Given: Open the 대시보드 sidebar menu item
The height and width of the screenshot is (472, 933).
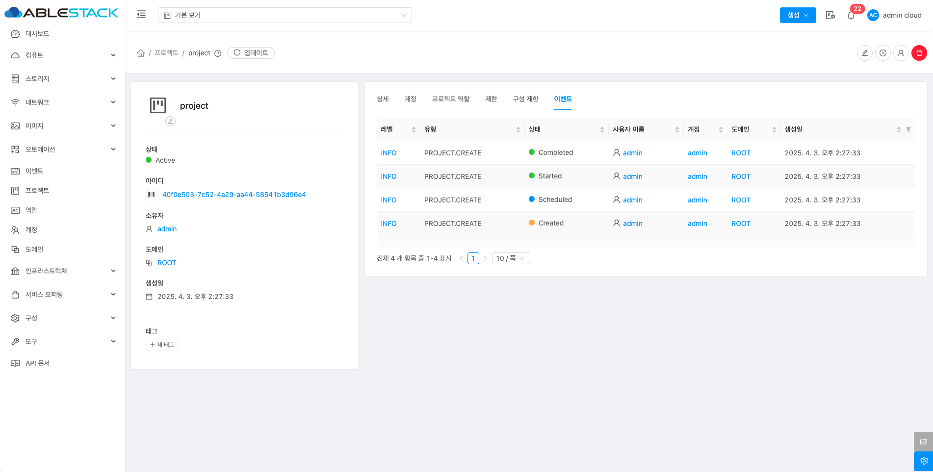Looking at the screenshot, I should 37,34.
